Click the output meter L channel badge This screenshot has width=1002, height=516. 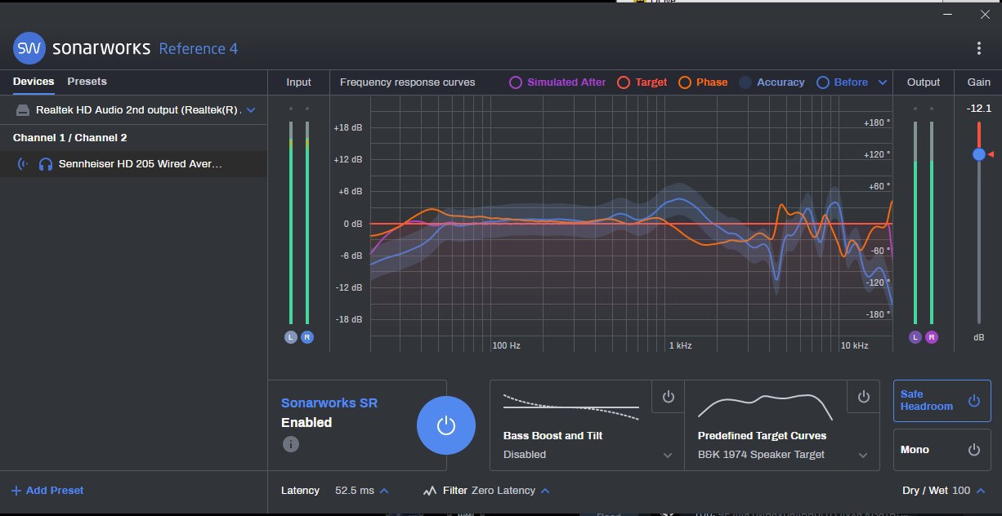click(x=915, y=337)
